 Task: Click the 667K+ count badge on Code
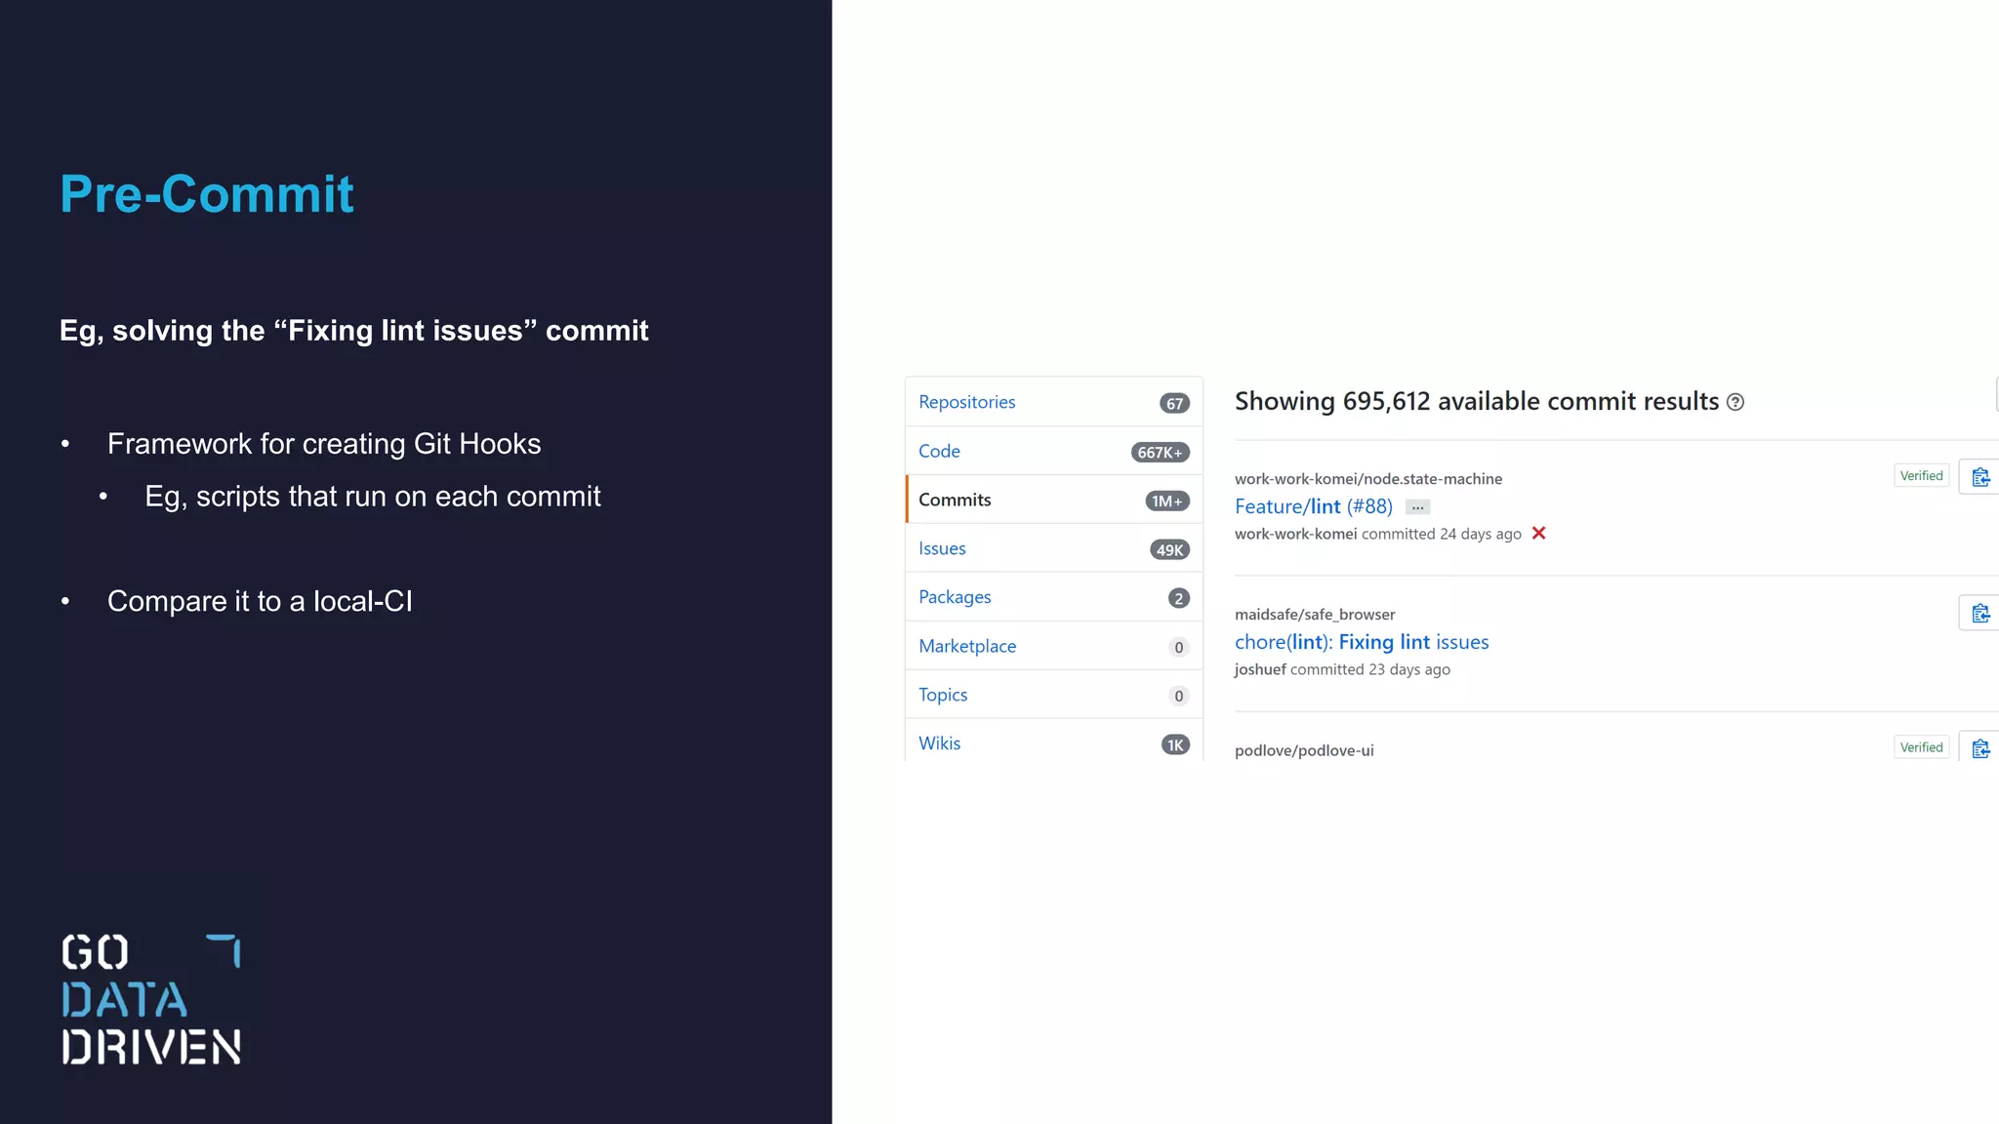(x=1160, y=452)
